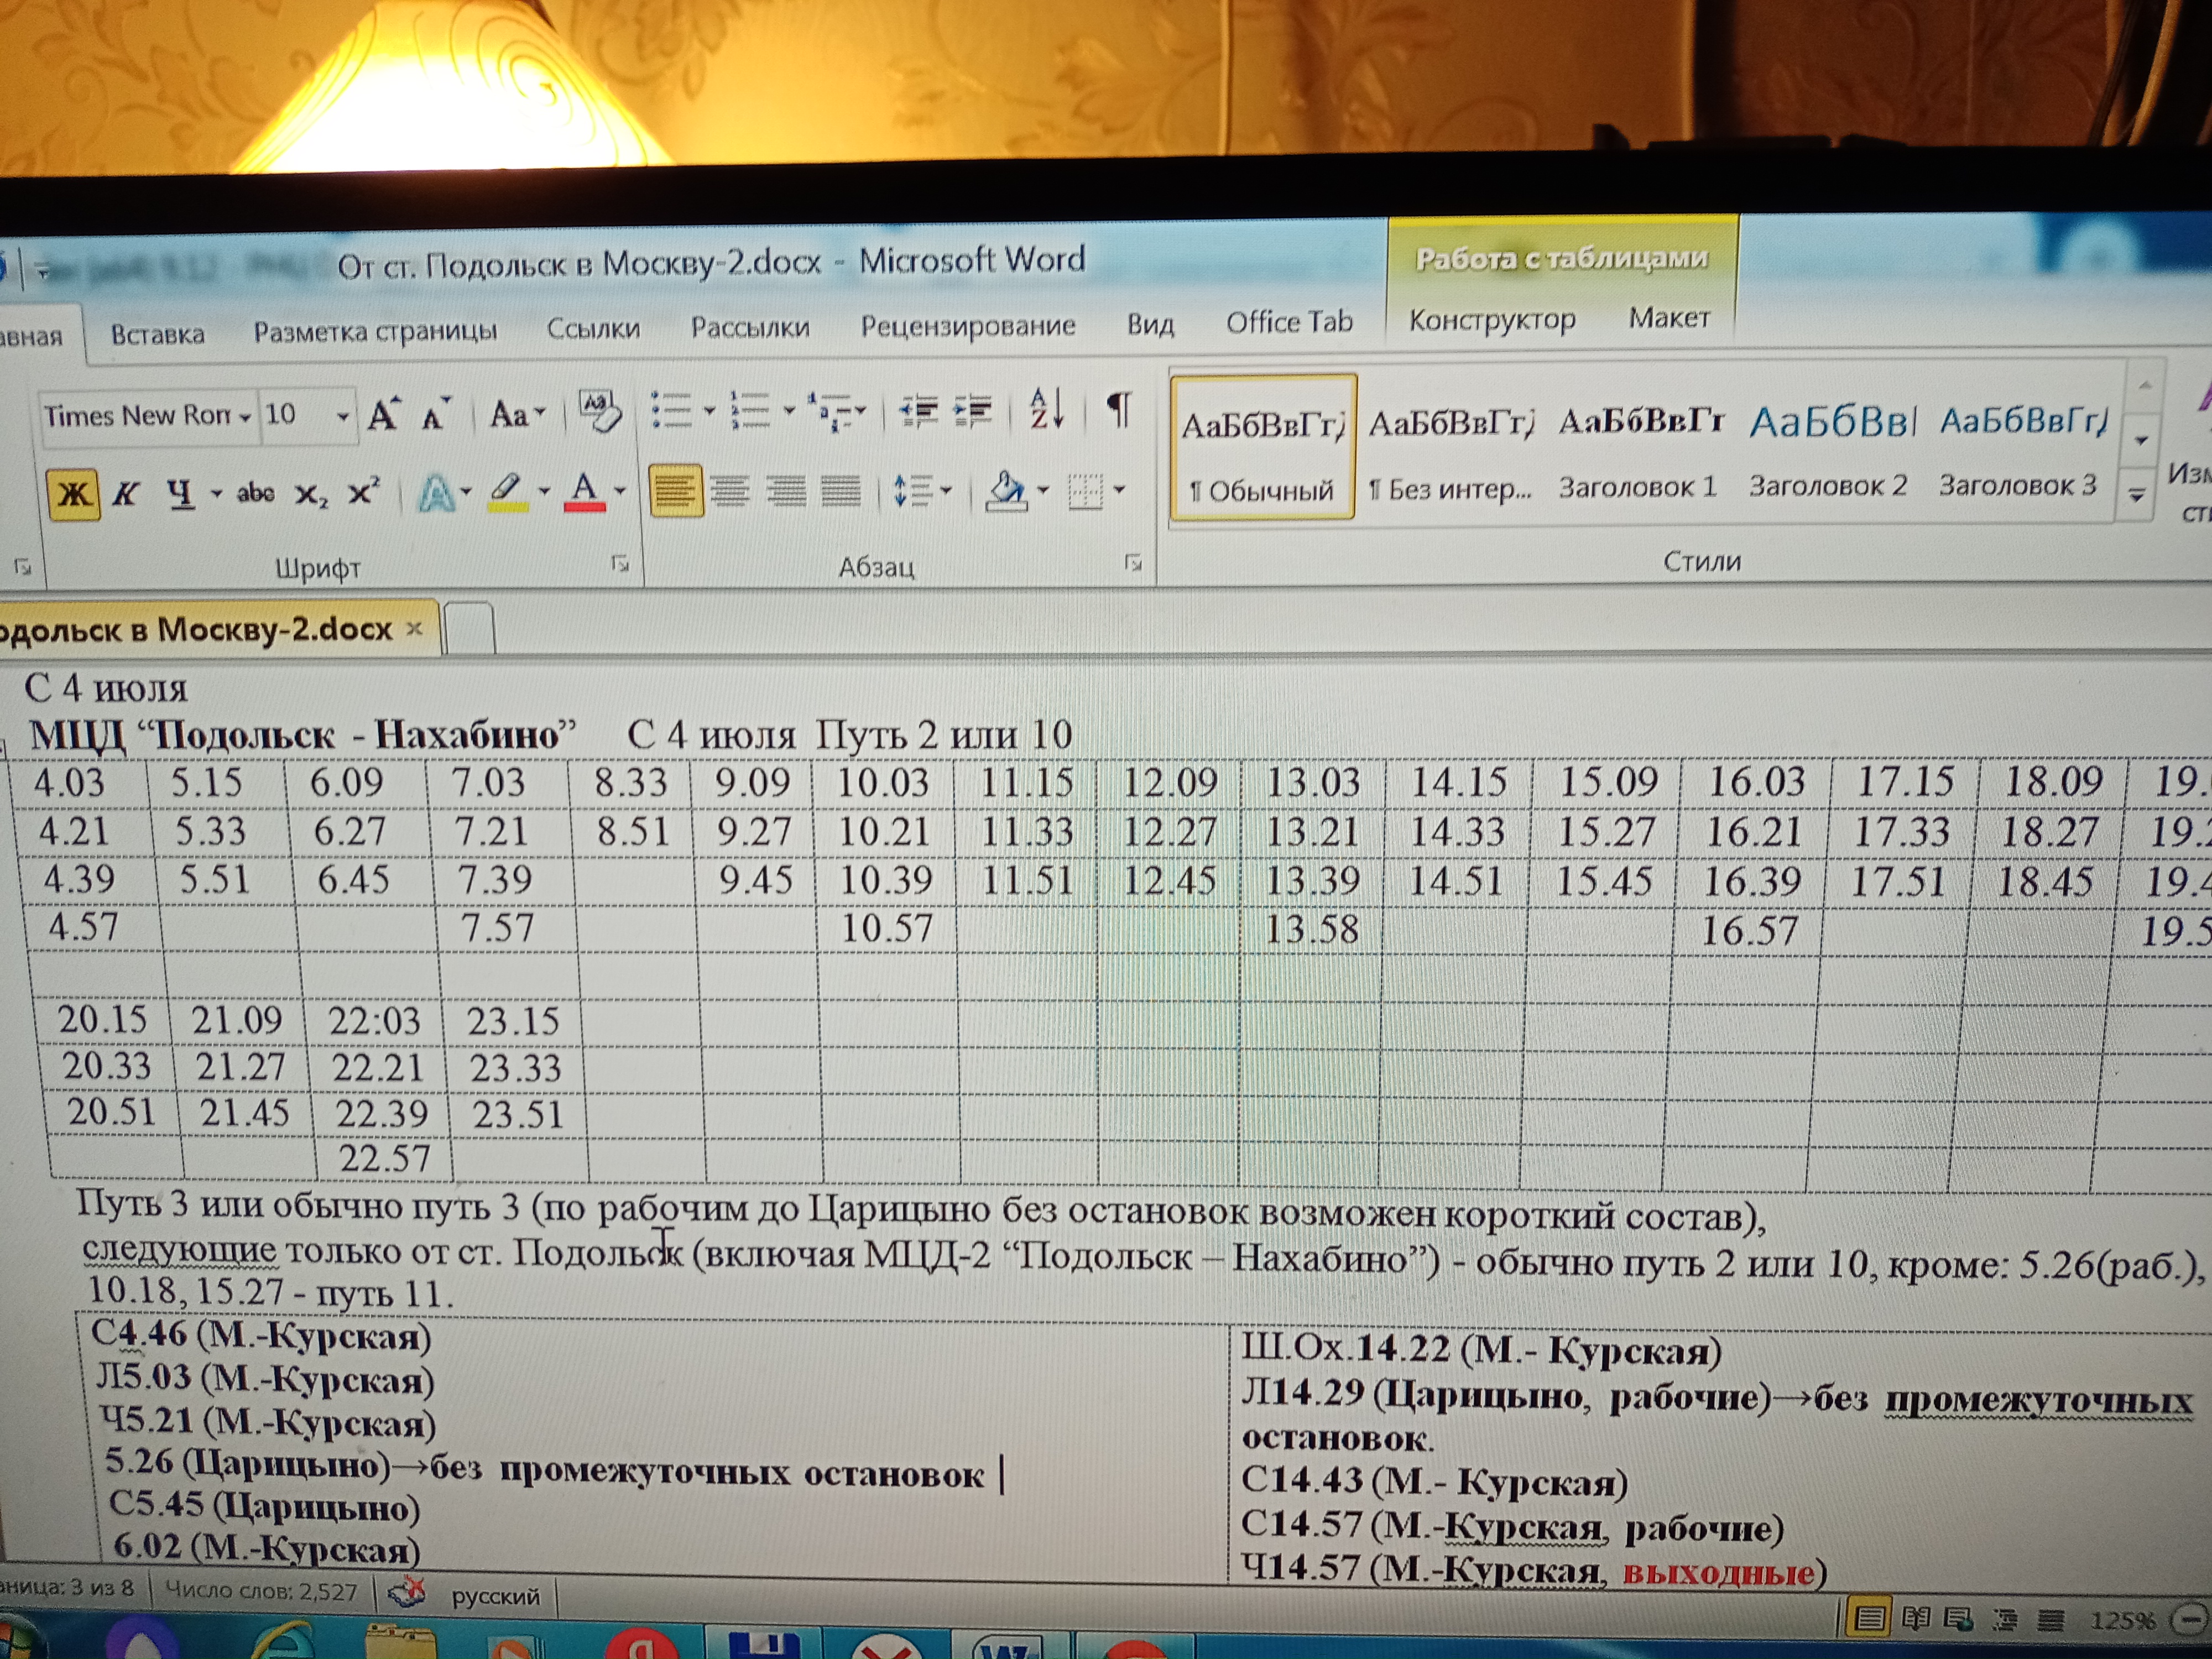
Task: Toggle Italic (К) formatting
Action: tap(125, 495)
